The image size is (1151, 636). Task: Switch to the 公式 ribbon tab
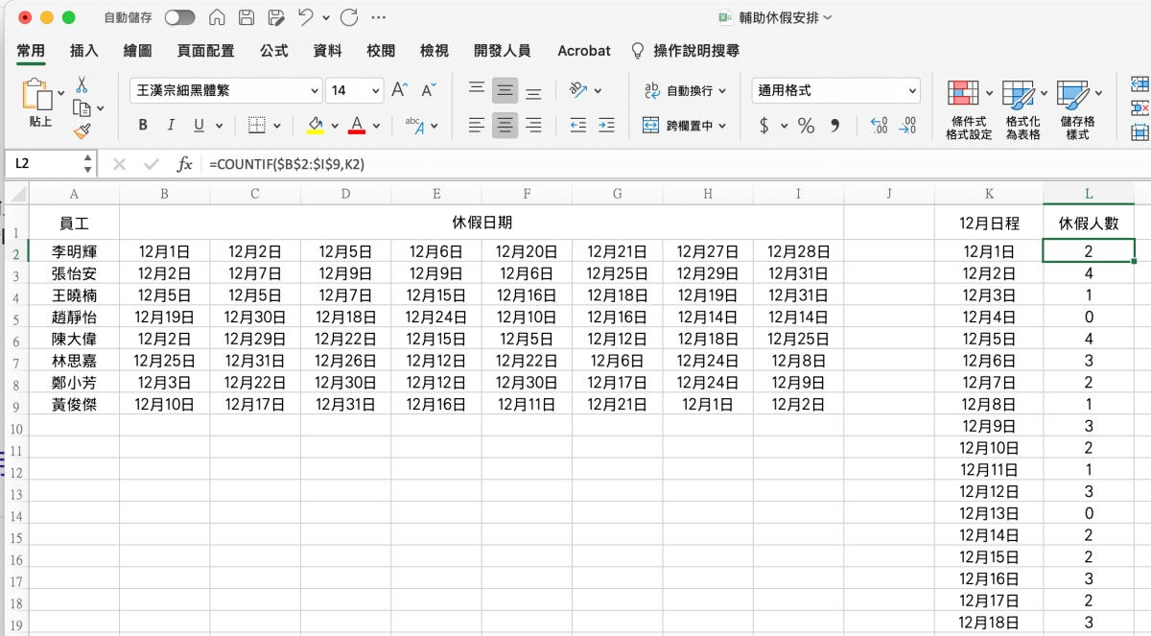(273, 51)
